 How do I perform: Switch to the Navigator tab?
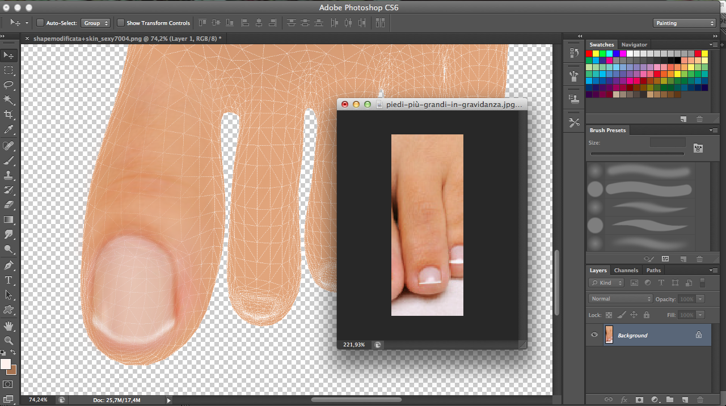634,45
